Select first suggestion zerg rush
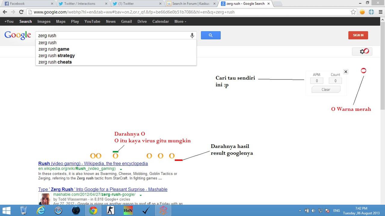Viewport: 385px width, 216px height. (116, 43)
